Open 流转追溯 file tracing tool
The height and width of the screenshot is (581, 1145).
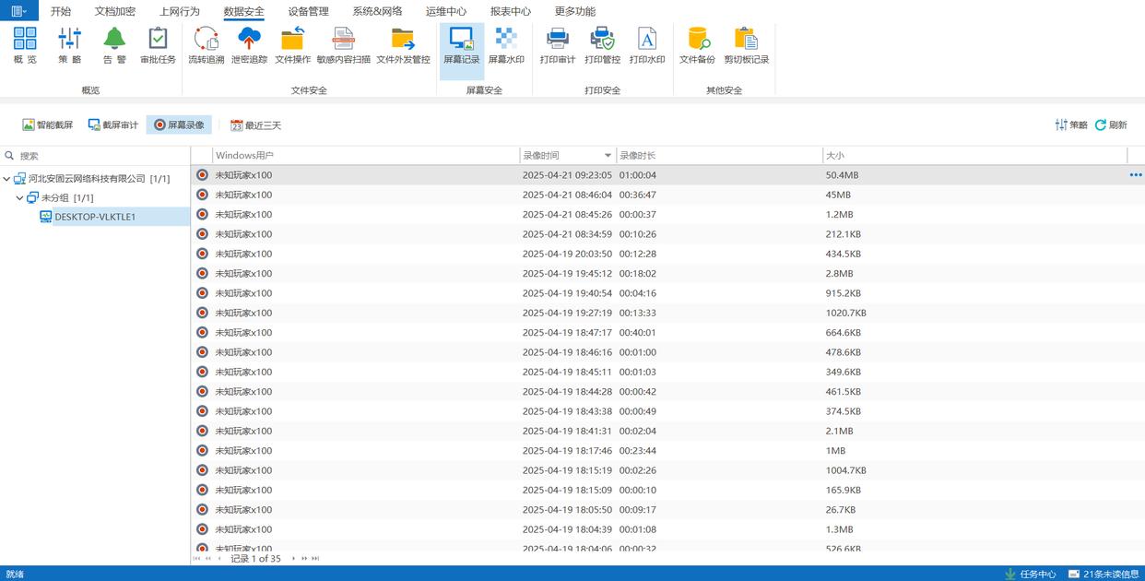[206, 45]
